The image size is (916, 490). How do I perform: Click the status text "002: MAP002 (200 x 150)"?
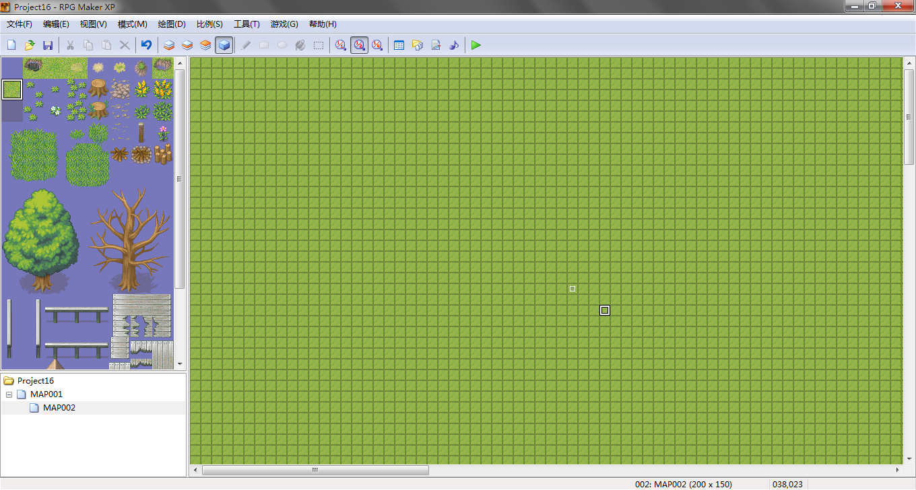tap(685, 484)
